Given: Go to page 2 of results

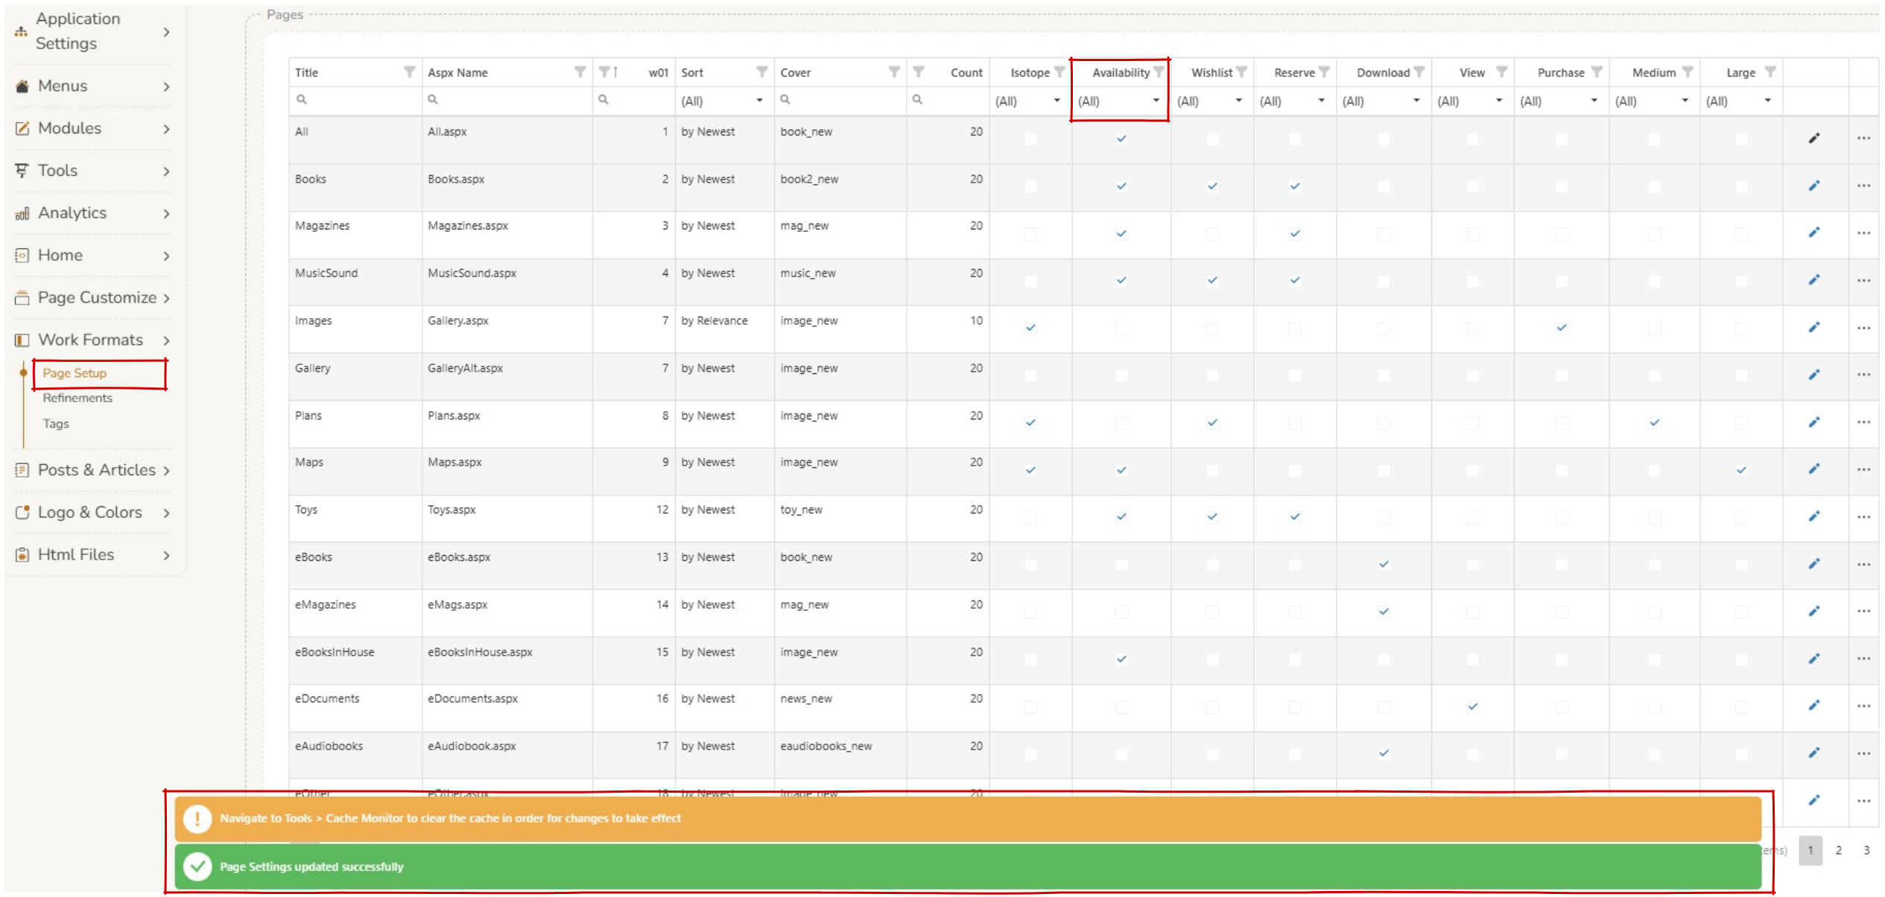Looking at the screenshot, I should (1838, 850).
